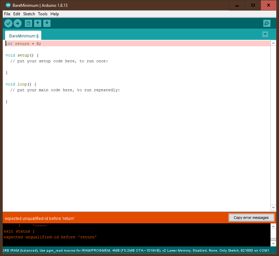Open the Sketch menu

[x=29, y=14]
